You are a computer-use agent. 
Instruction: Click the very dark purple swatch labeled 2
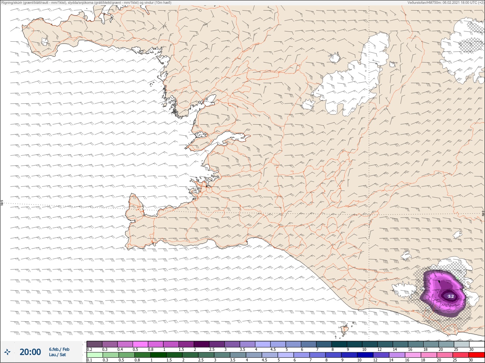tap(202, 344)
